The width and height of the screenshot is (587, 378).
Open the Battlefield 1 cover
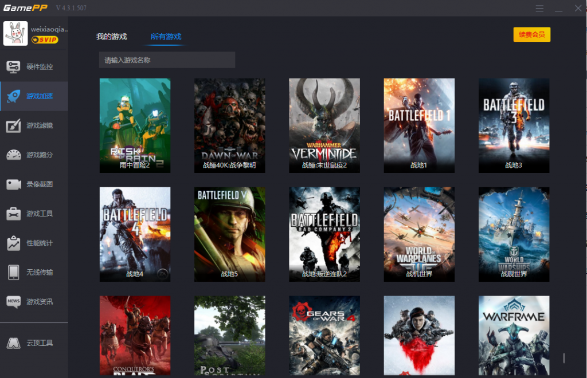point(419,125)
